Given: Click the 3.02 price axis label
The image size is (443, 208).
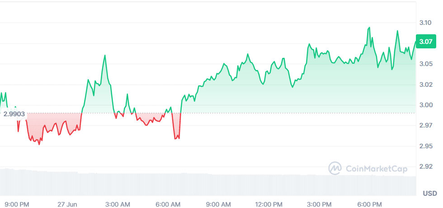Looking at the screenshot, I should coord(425,85).
